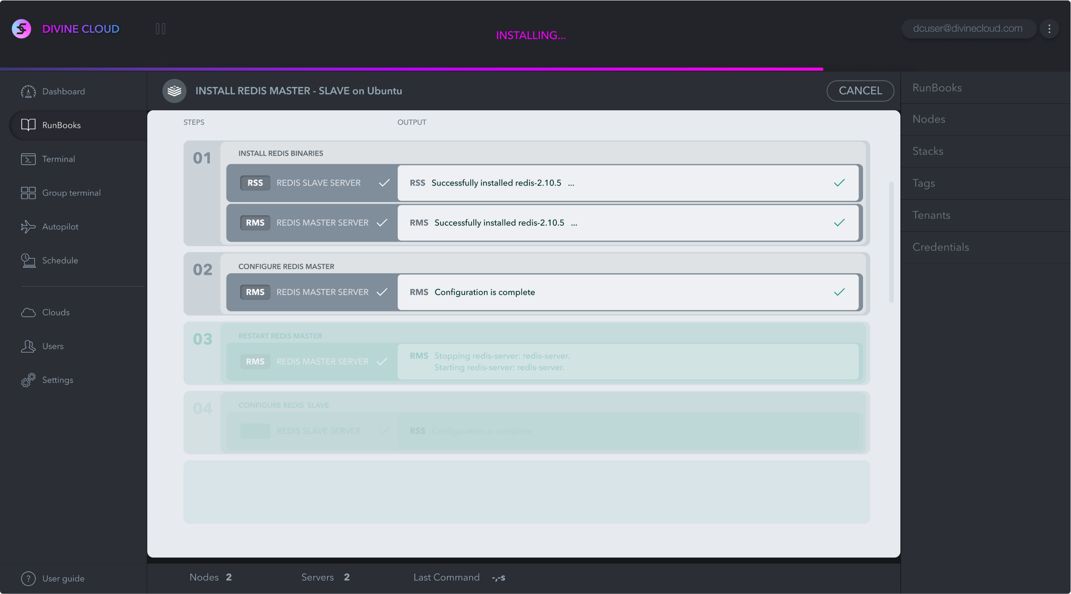This screenshot has height=594, width=1071.
Task: Open the three-dot user menu
Action: [x=1049, y=29]
